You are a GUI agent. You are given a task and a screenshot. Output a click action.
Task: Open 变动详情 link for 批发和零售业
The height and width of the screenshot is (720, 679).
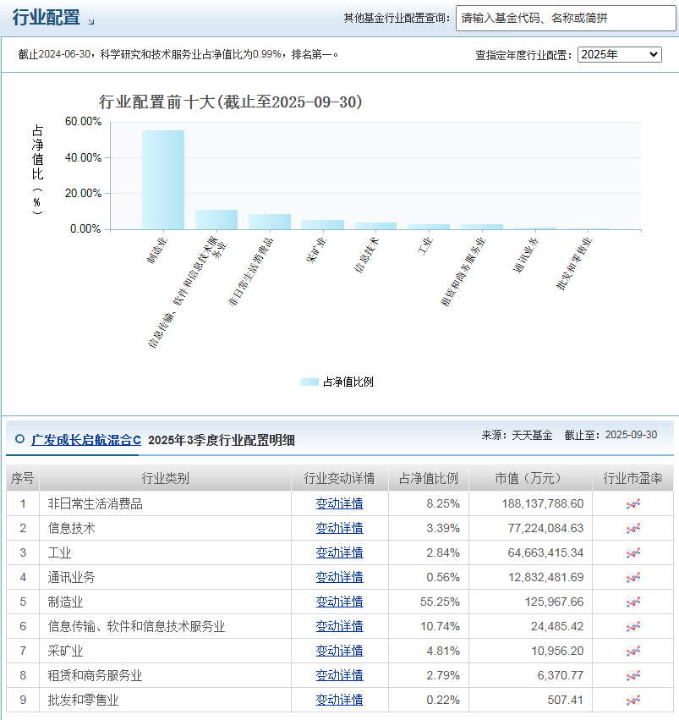tap(340, 700)
